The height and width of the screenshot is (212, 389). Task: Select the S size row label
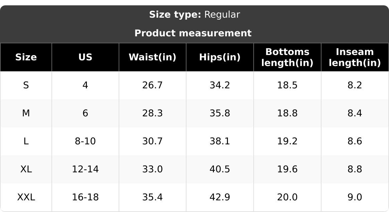(x=26, y=85)
